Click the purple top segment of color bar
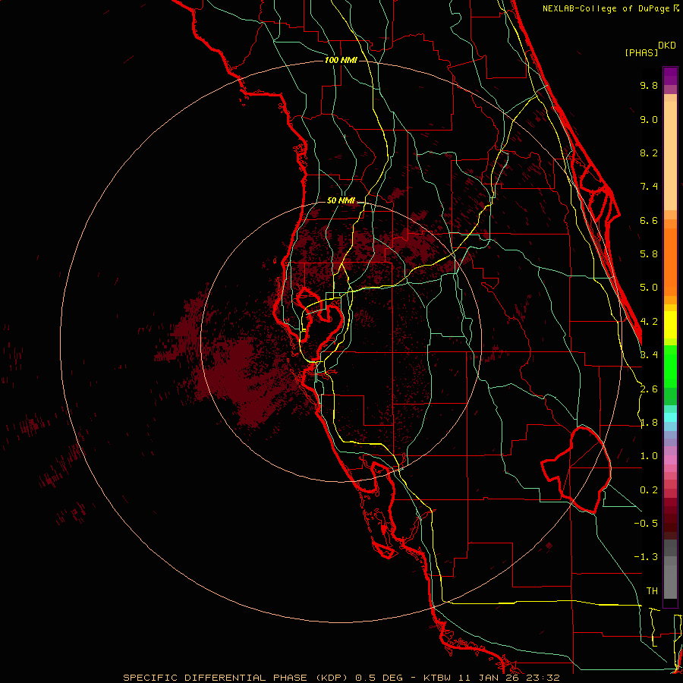Viewport: 683px width, 683px height. [670, 76]
